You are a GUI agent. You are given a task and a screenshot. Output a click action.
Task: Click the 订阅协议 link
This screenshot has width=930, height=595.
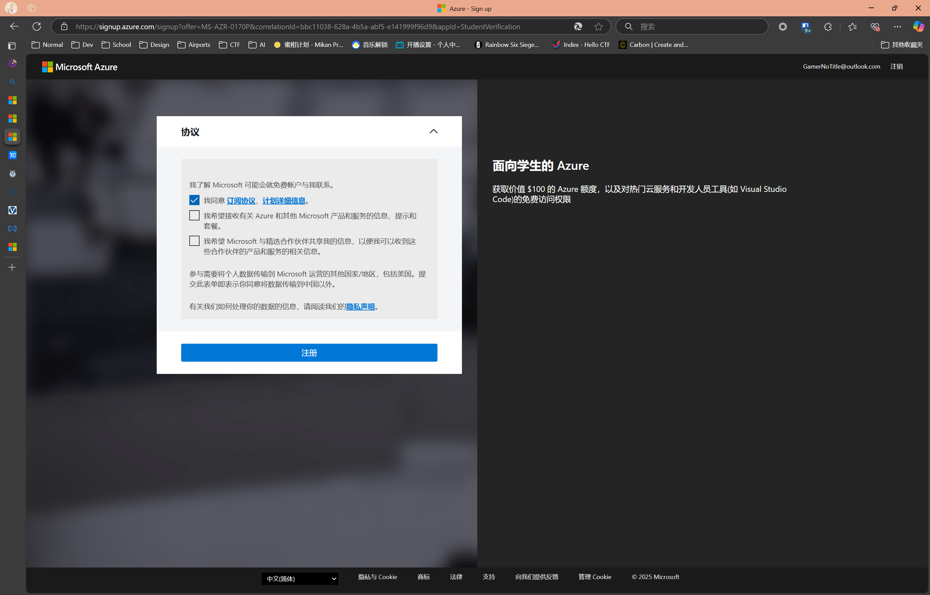pyautogui.click(x=241, y=201)
